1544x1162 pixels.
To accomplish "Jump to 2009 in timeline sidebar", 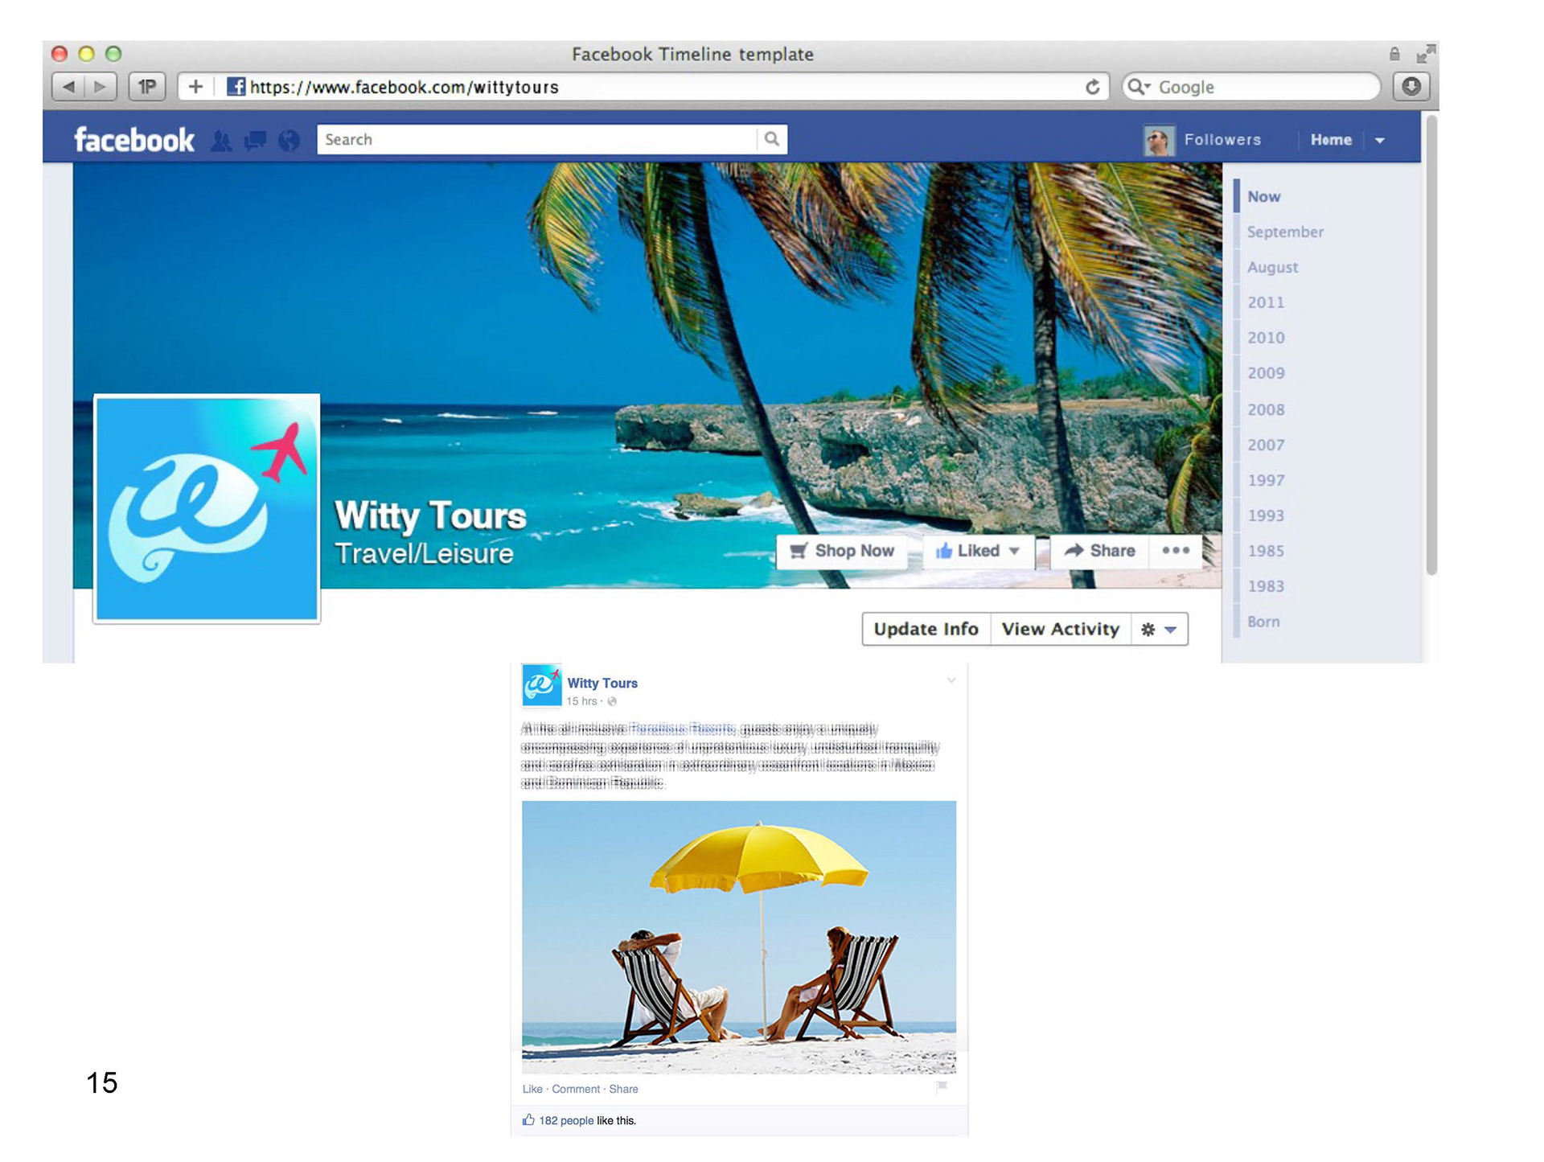I will [1266, 374].
